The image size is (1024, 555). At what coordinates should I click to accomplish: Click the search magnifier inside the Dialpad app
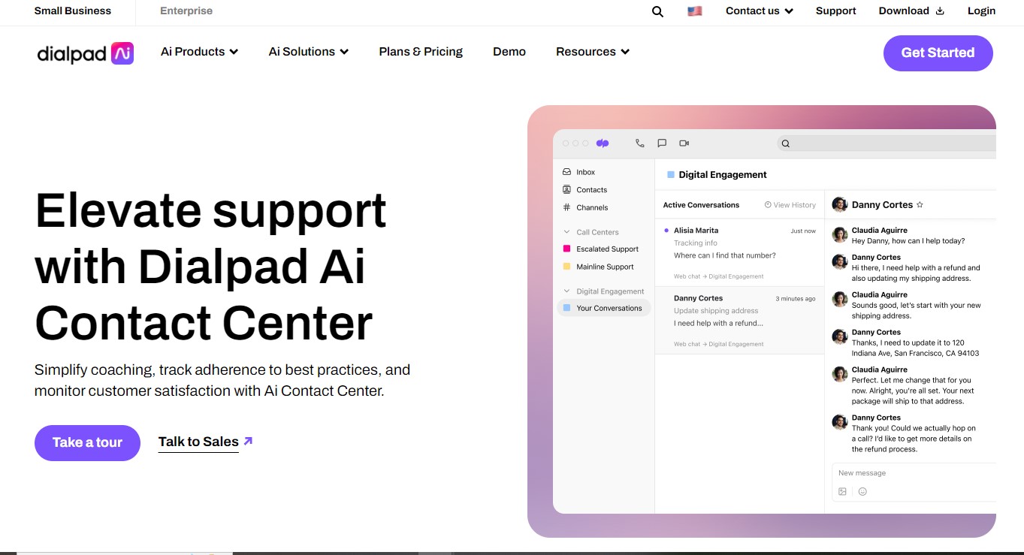click(785, 143)
